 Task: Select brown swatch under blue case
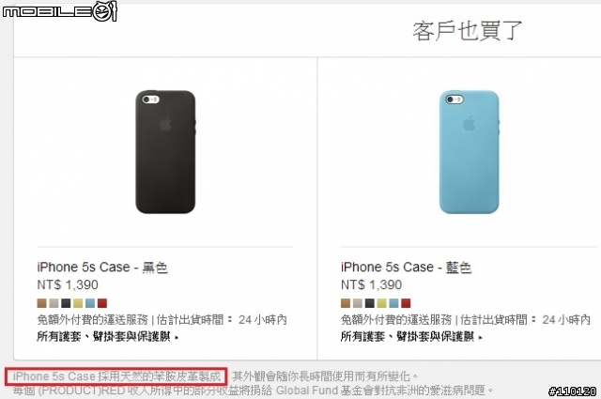pos(346,303)
